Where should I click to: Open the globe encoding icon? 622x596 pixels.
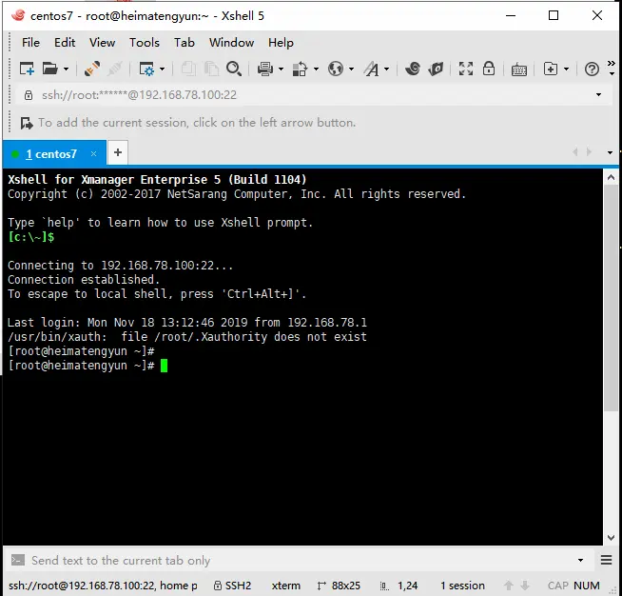(336, 69)
